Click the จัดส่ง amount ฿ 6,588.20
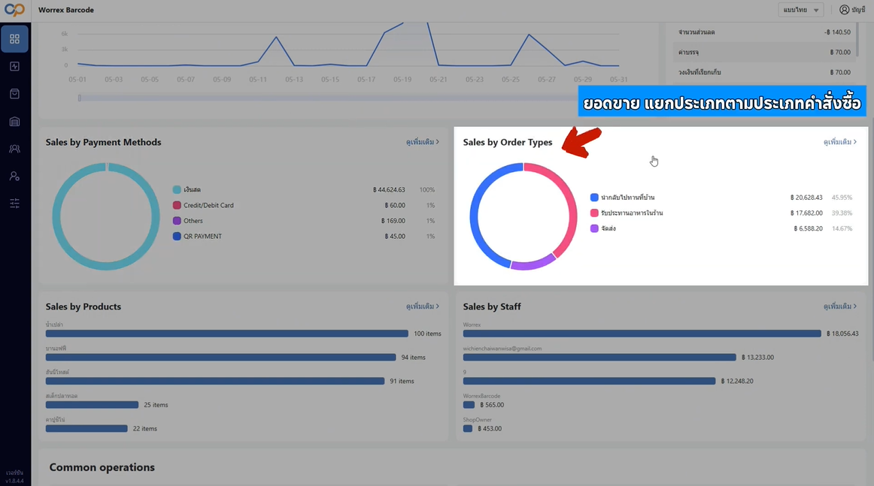This screenshot has height=486, width=874. coord(809,228)
